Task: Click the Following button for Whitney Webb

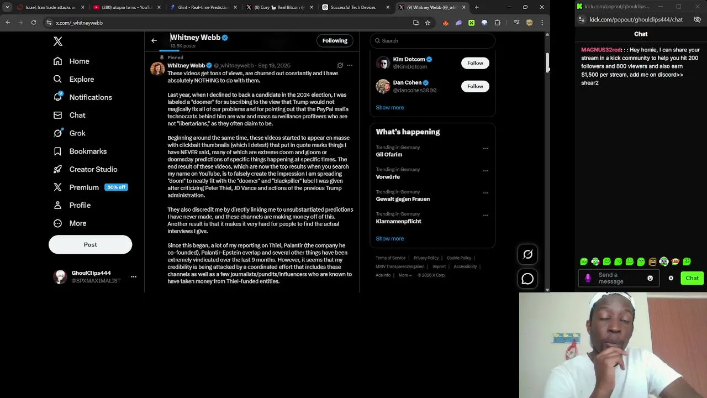Action: (x=335, y=40)
